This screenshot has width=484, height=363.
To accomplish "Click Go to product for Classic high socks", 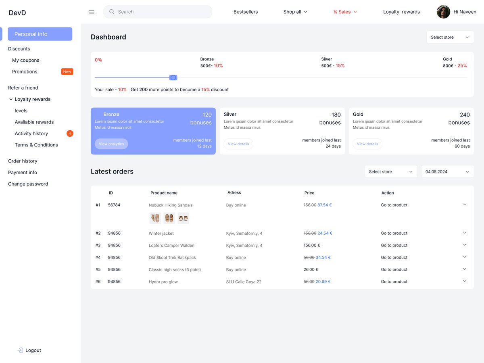I will (394, 269).
